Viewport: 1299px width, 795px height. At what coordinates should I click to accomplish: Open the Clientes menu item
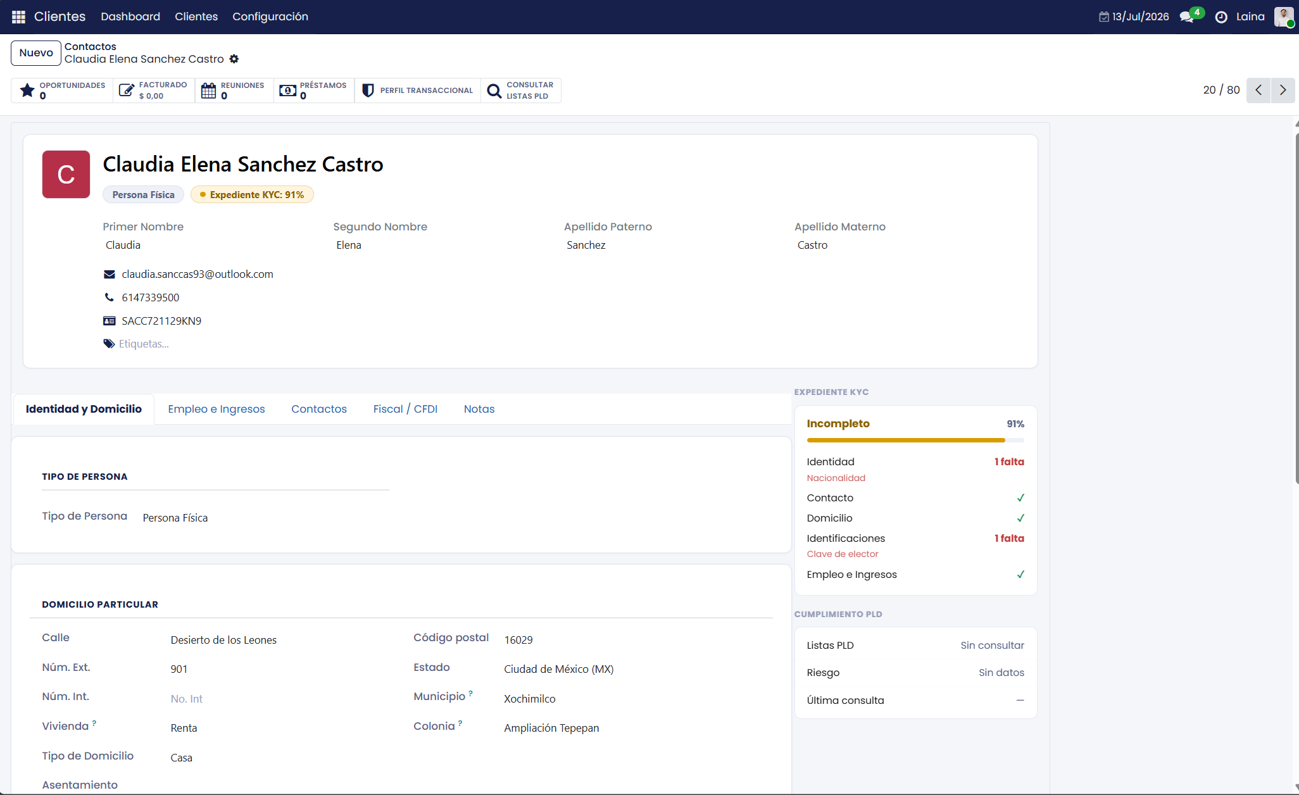196,16
